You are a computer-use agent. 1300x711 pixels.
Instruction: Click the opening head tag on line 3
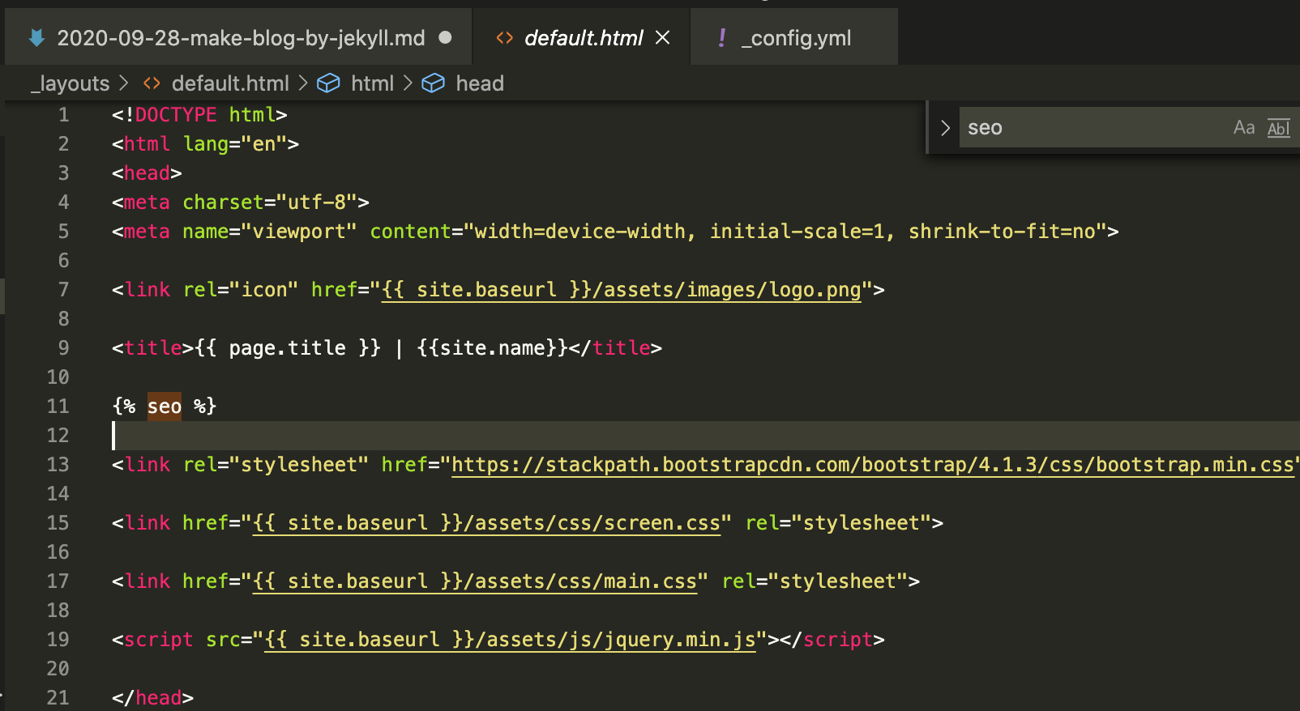[147, 173]
